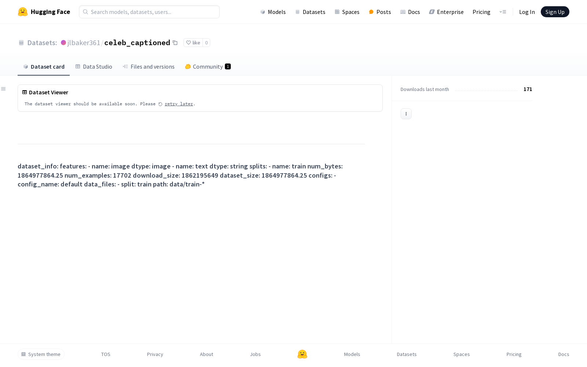Copy dataset name with the copy icon
587x367 pixels.
tap(175, 43)
